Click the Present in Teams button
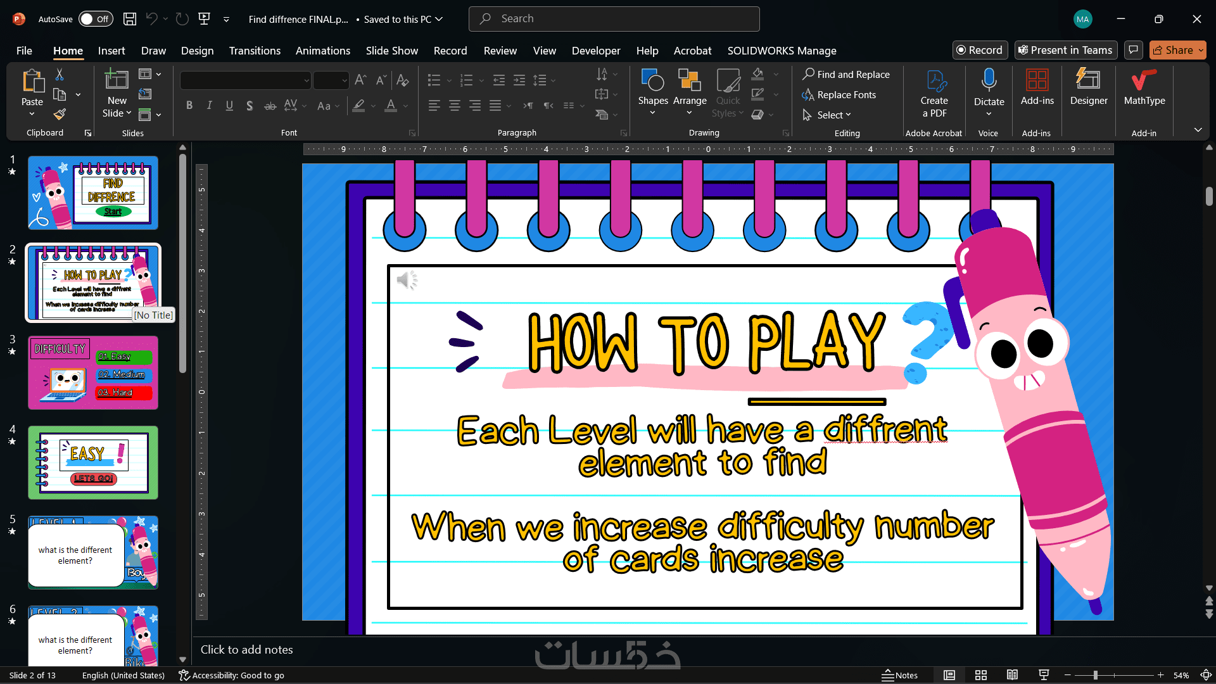 1065,50
